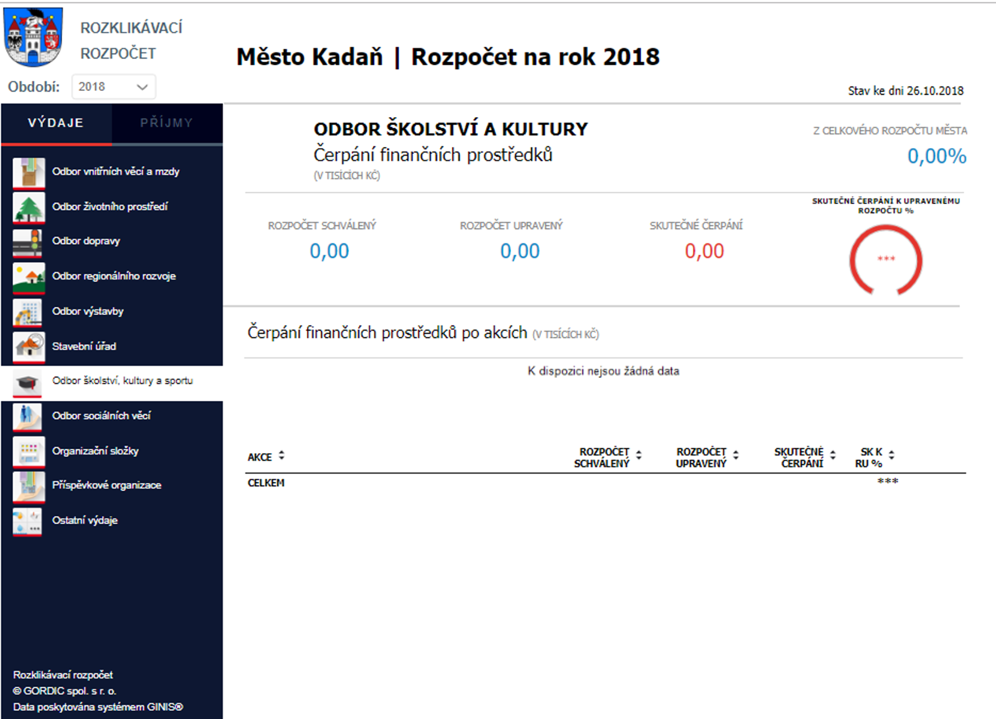Open Odbor vnitřních věcí a mzdy
The image size is (996, 719).
(116, 172)
